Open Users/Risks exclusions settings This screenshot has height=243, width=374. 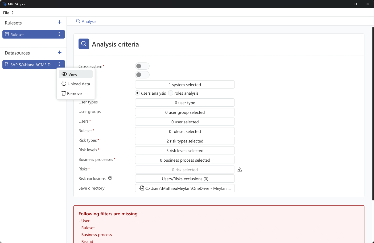[x=185, y=178]
